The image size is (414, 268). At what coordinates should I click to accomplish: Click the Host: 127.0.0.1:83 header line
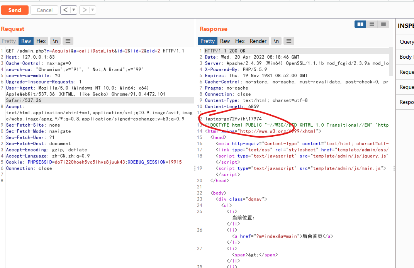(x=31, y=57)
